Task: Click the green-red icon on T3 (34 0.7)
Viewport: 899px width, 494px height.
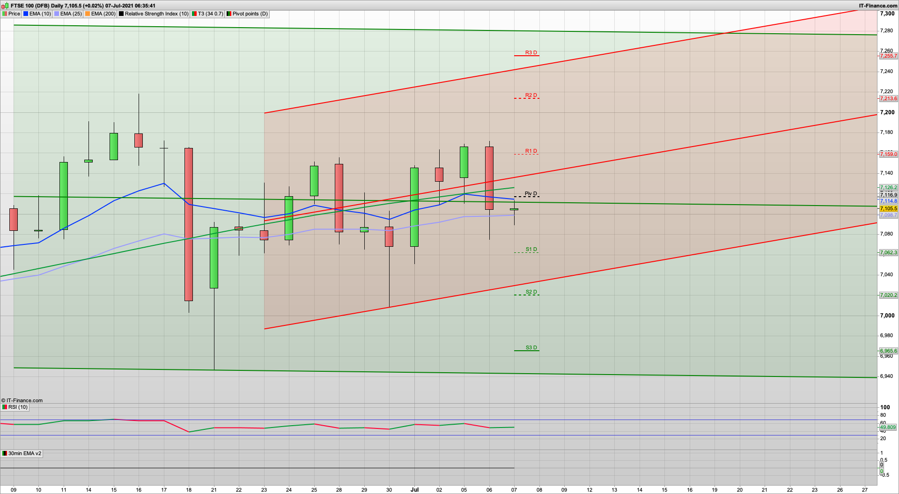Action: 194,14
